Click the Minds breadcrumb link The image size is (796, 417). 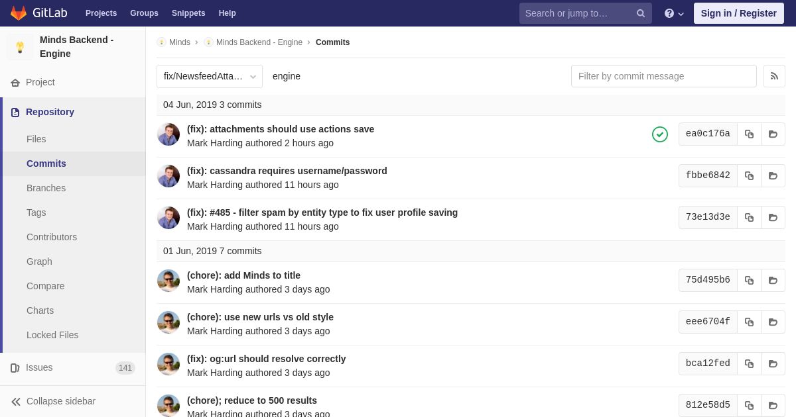(x=180, y=42)
